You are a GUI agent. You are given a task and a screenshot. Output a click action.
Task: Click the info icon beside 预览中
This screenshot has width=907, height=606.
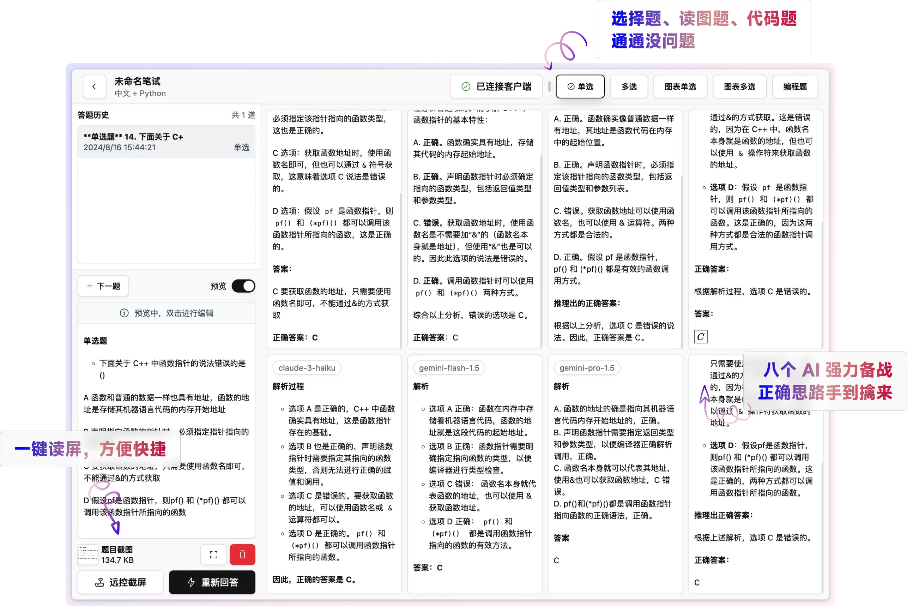click(124, 313)
